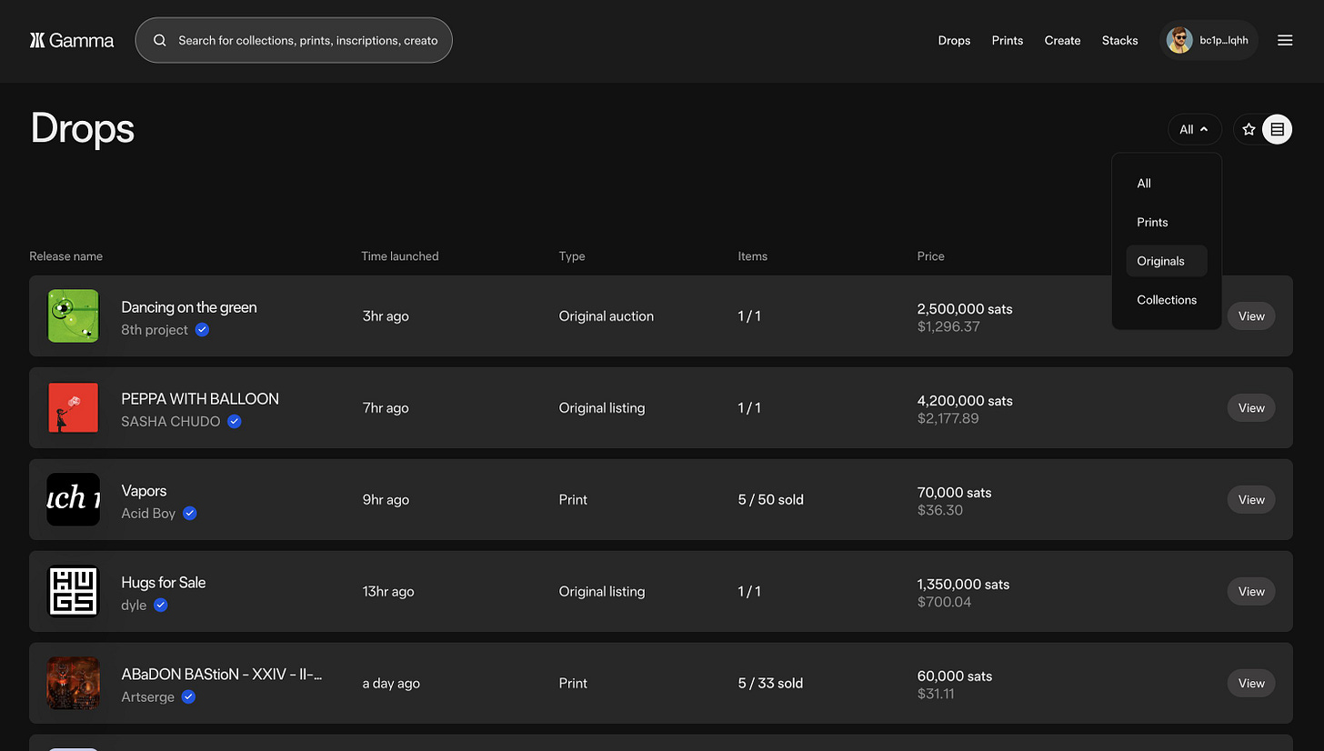Select Collections in the filter menu
The height and width of the screenshot is (751, 1324).
pos(1167,300)
